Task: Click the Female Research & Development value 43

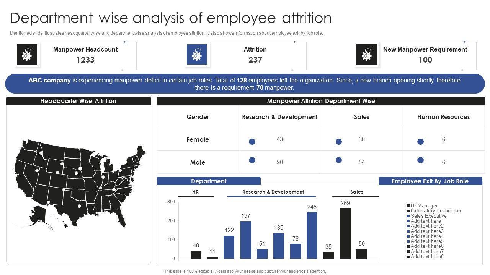Action: point(280,139)
